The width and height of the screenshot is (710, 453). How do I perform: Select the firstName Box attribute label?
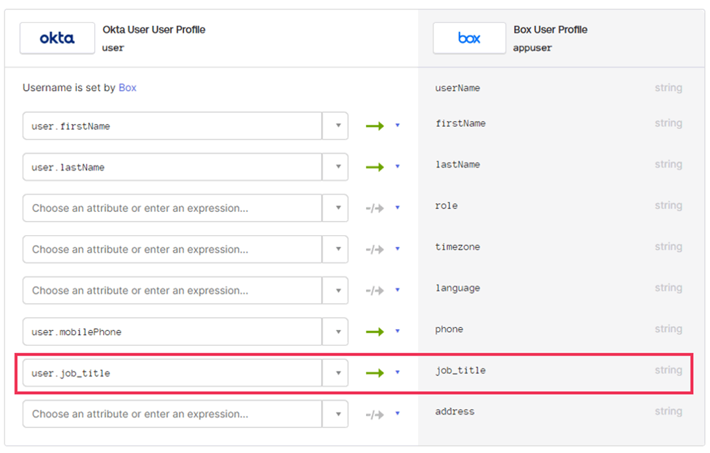coord(461,123)
